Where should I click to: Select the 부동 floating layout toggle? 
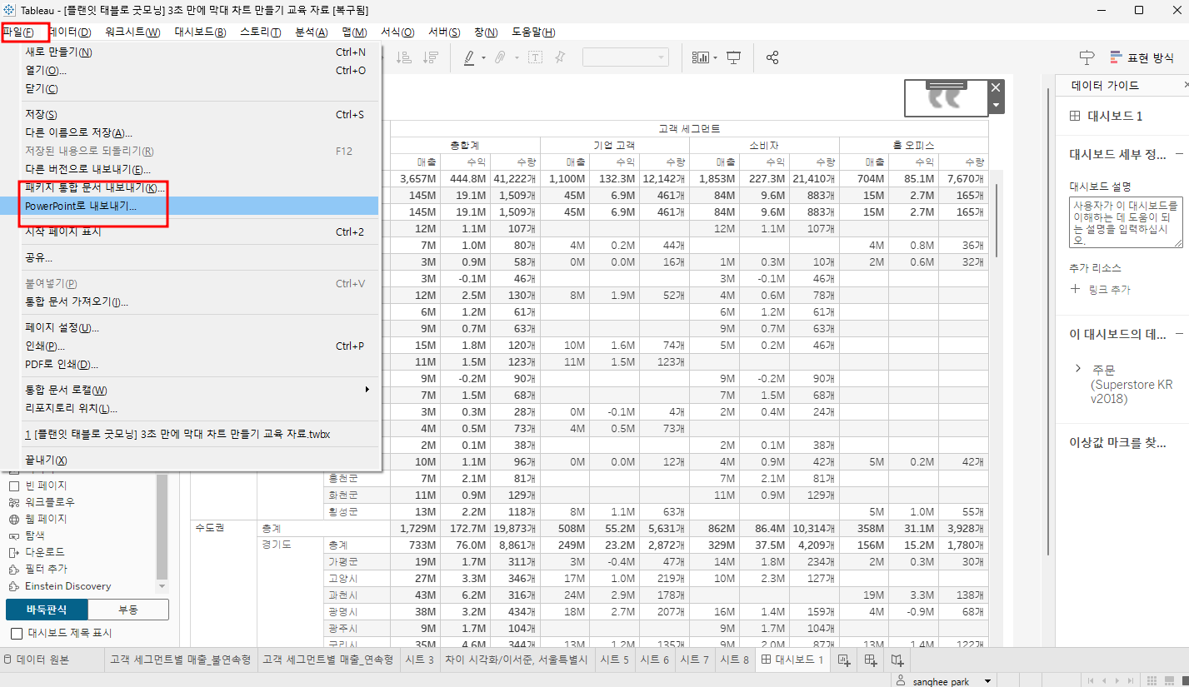point(128,610)
